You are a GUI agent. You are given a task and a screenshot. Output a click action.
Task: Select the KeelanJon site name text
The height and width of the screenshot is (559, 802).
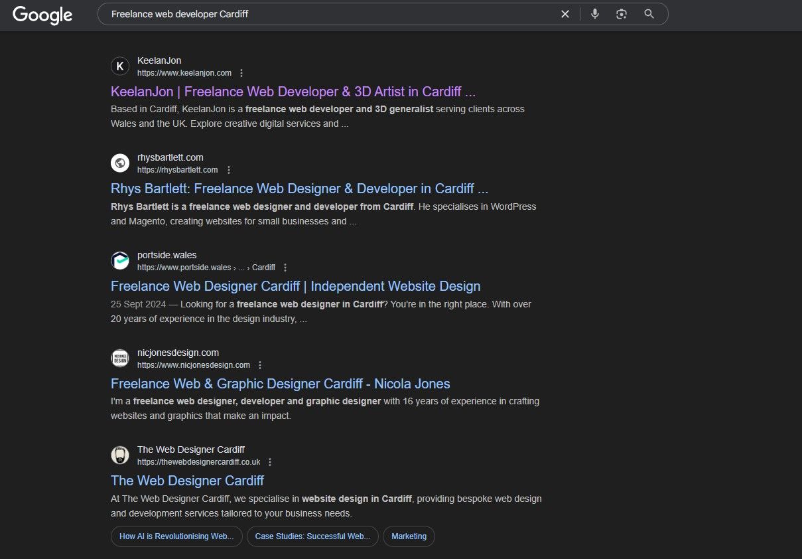(x=159, y=60)
